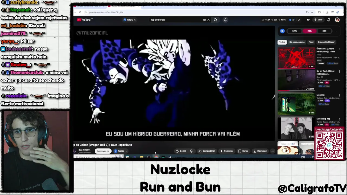Screen dimensions: 347x195
Task: Download the video with the Download button
Action: coord(260,151)
